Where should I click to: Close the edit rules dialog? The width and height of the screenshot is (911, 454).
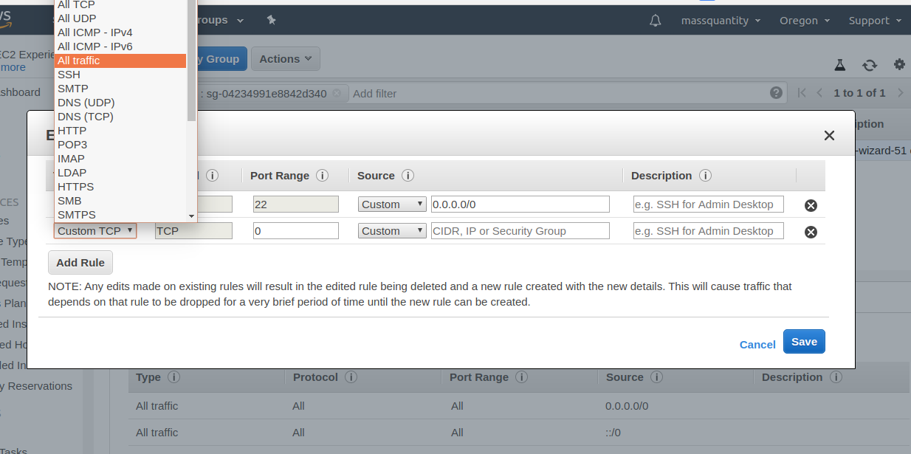829,136
